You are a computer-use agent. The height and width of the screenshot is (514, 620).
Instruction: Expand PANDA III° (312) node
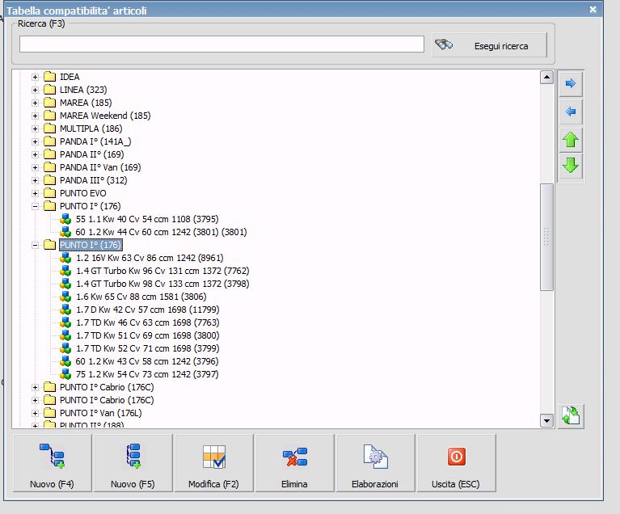pyautogui.click(x=36, y=180)
